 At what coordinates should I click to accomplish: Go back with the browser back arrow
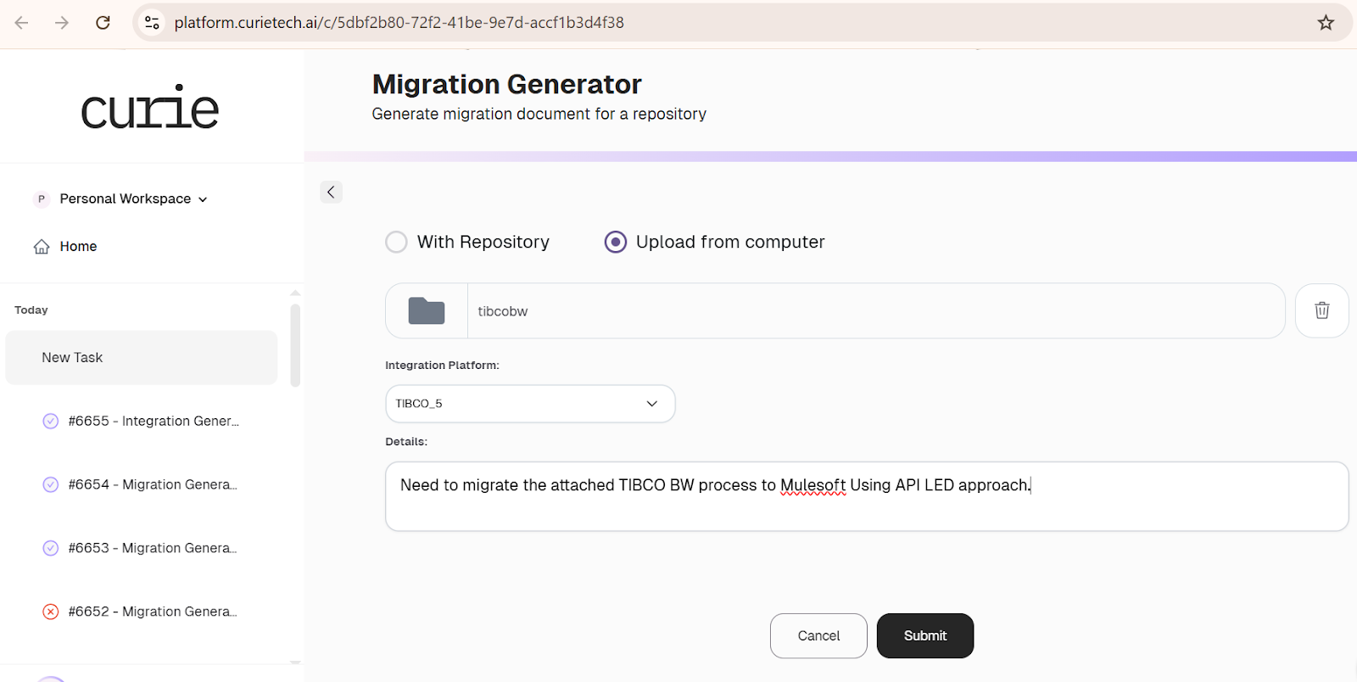click(x=22, y=23)
